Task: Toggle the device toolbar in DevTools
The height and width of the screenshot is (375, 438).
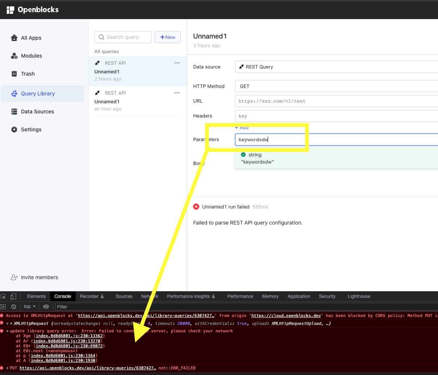Action: point(13,296)
